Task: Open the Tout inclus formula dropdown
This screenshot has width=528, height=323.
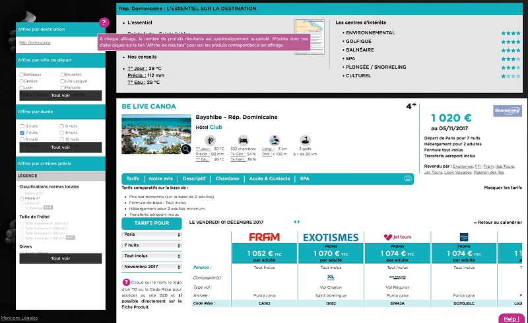Action: [x=152, y=256]
